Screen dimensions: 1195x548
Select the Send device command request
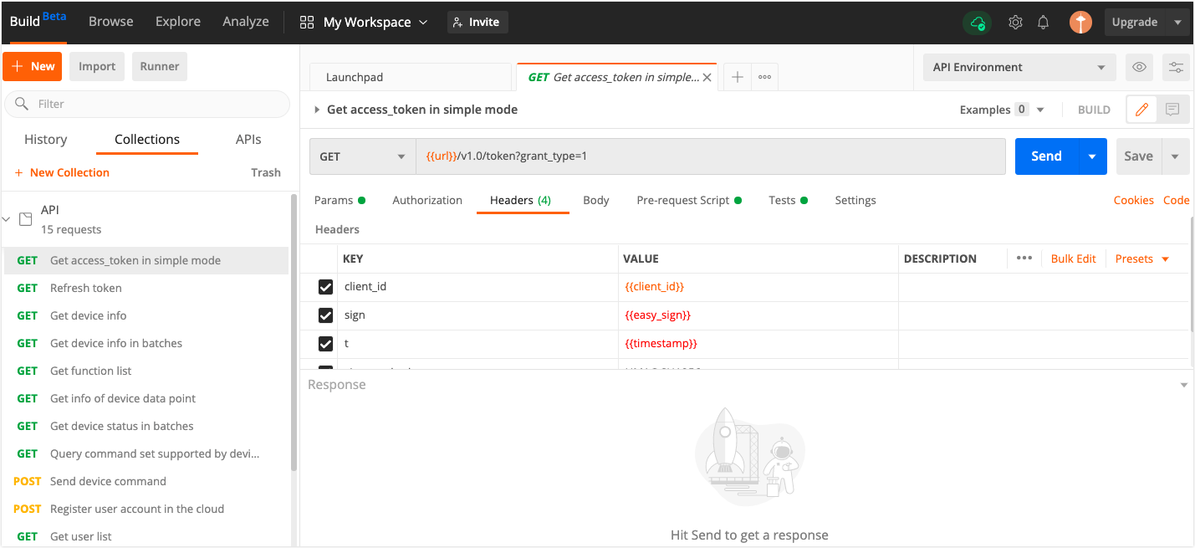coord(145,481)
